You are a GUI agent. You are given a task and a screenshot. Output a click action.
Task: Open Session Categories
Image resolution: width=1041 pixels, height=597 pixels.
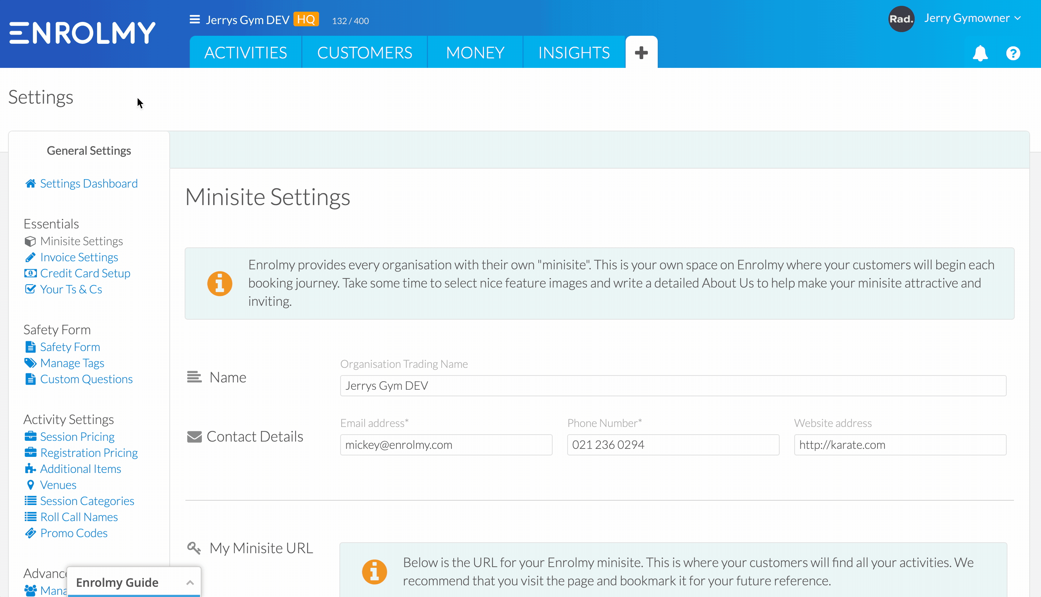[x=87, y=501]
